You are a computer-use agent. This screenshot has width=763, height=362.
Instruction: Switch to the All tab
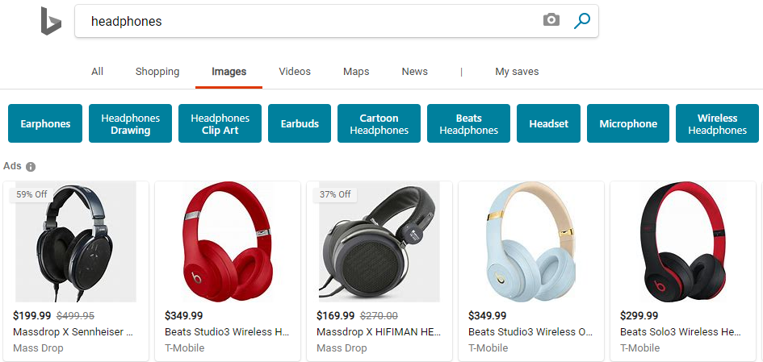point(97,72)
